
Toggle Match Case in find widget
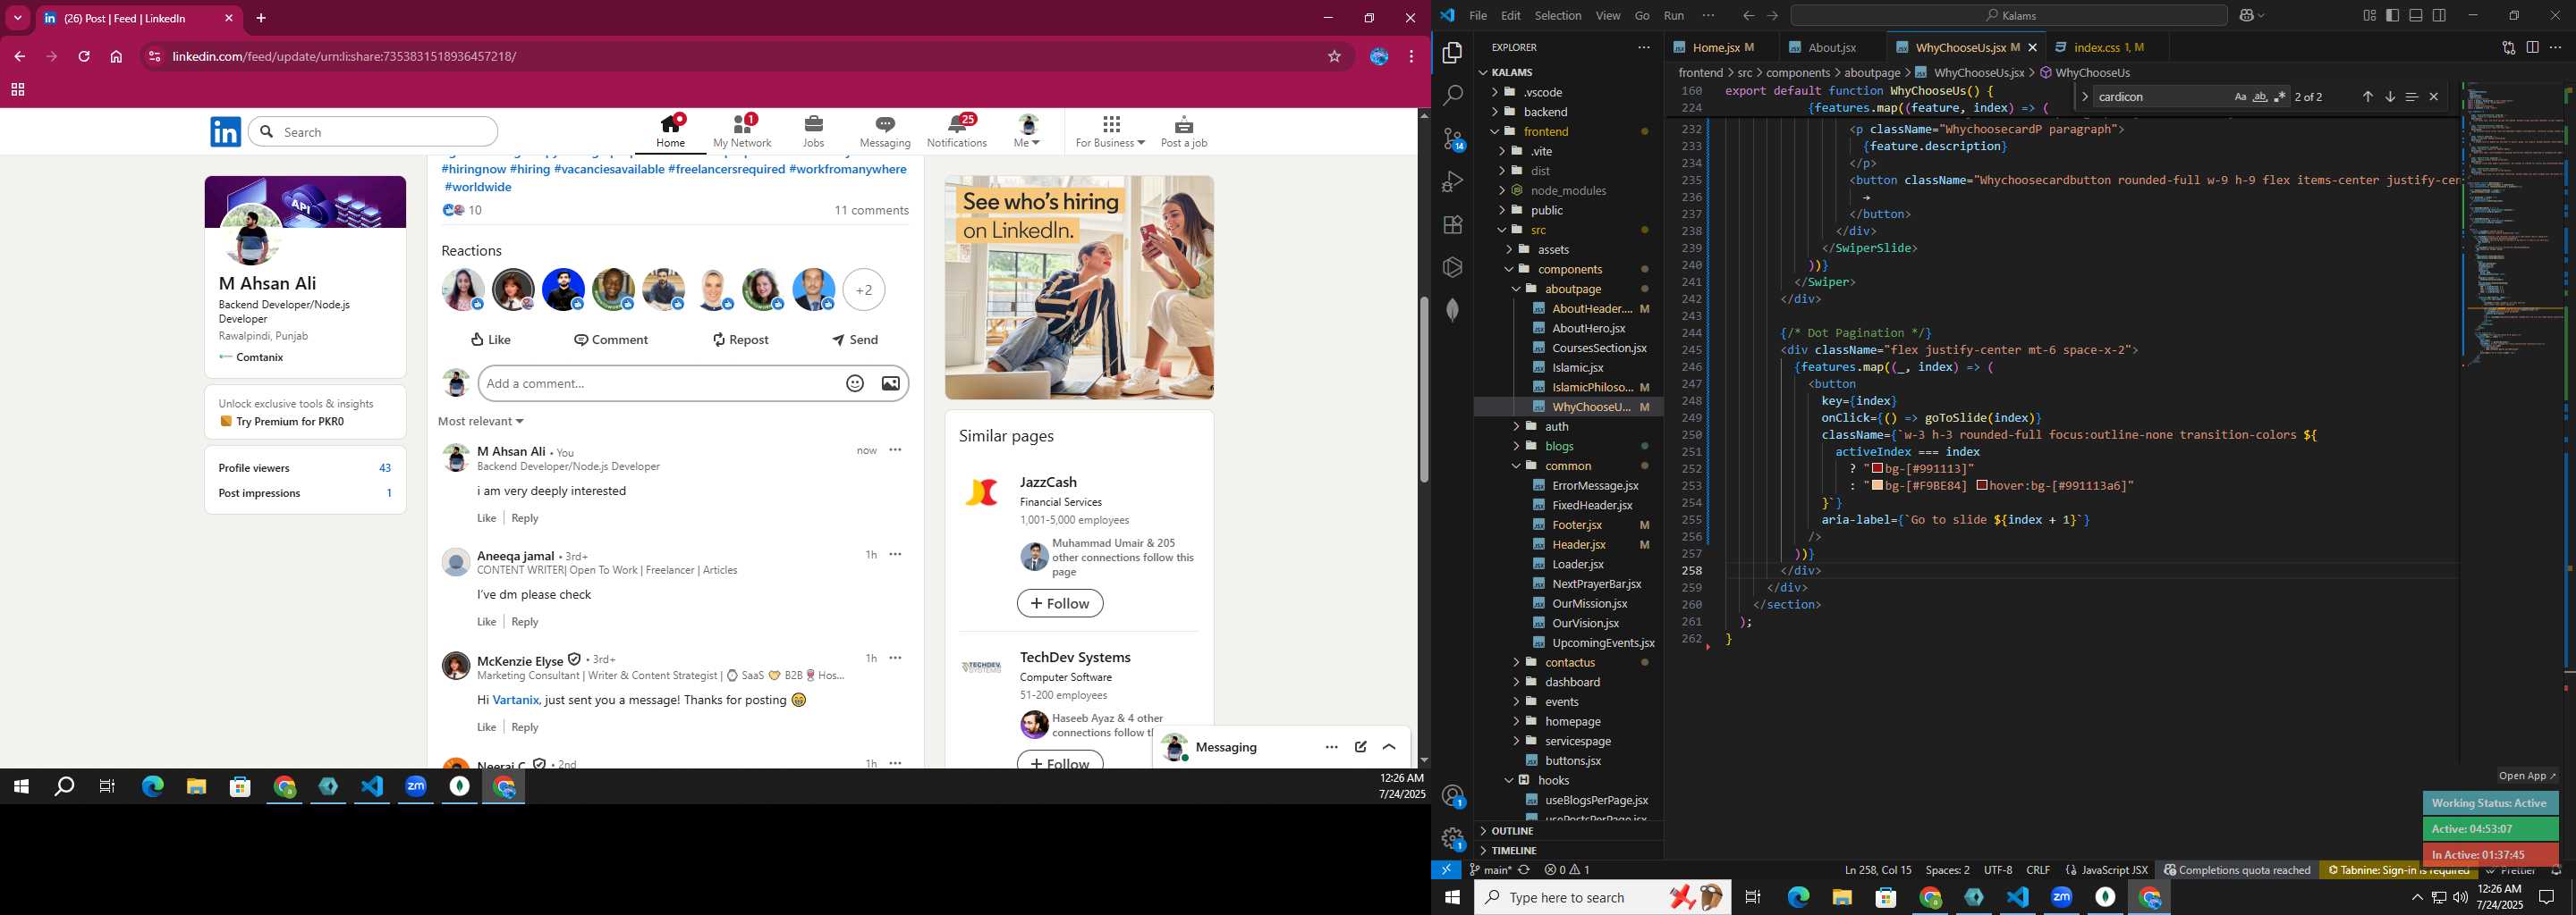(2240, 97)
